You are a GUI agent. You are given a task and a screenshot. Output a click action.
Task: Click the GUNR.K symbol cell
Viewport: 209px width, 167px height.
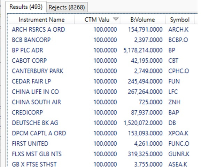pyautogui.click(x=179, y=154)
